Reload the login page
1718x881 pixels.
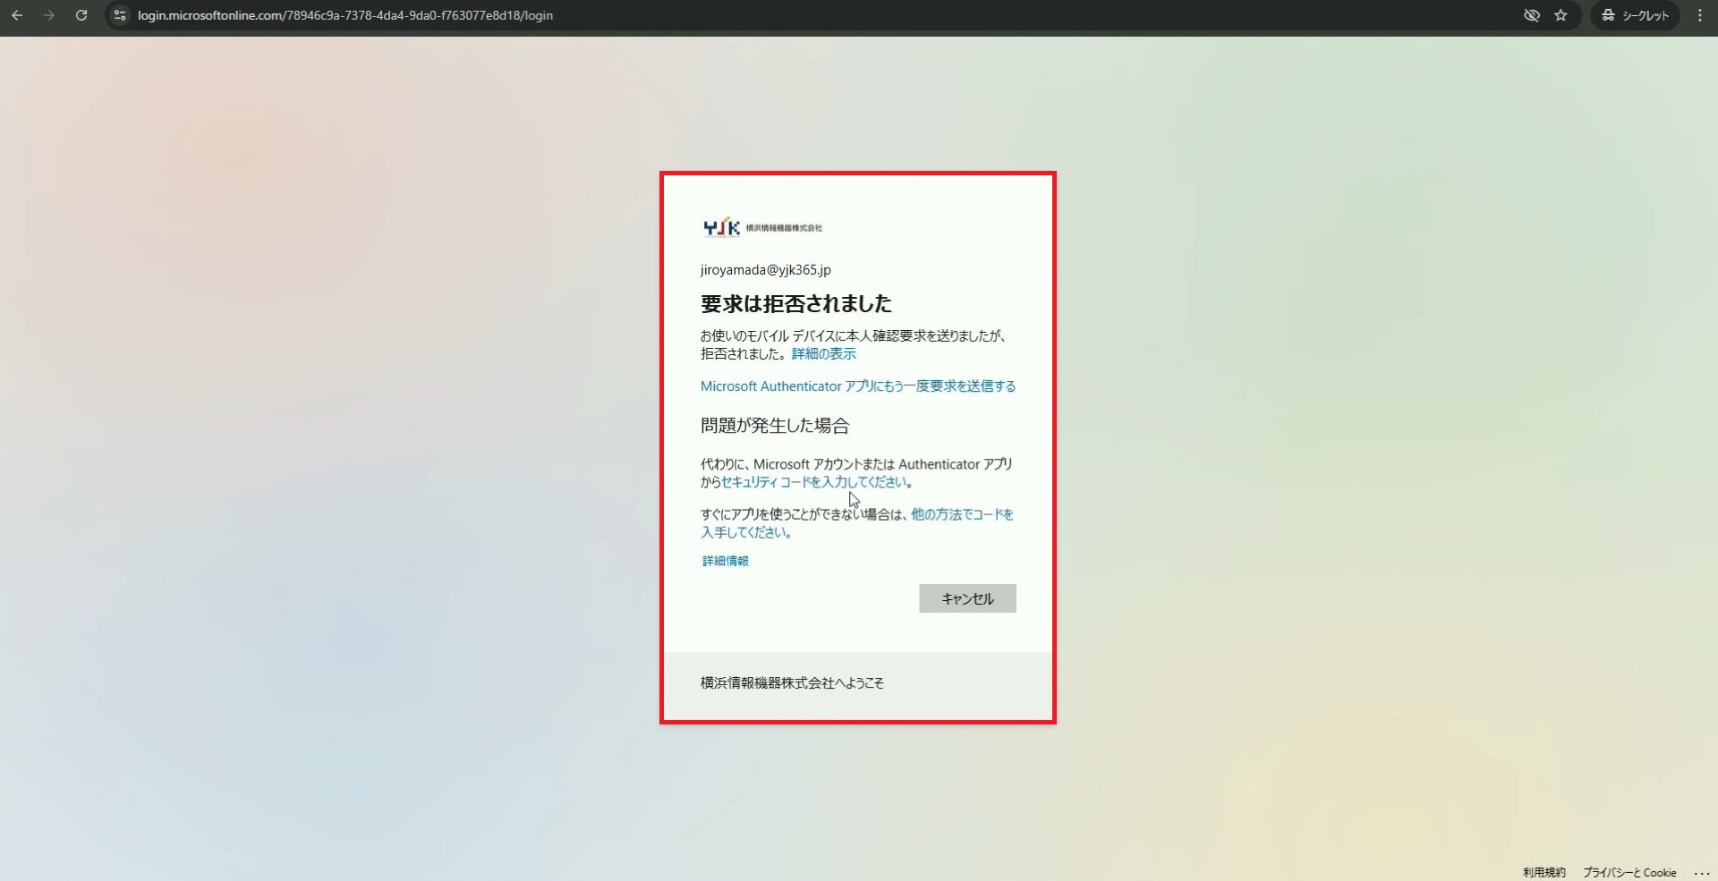(81, 15)
